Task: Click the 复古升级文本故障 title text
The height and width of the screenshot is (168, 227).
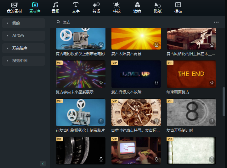Action: (x=126, y=92)
